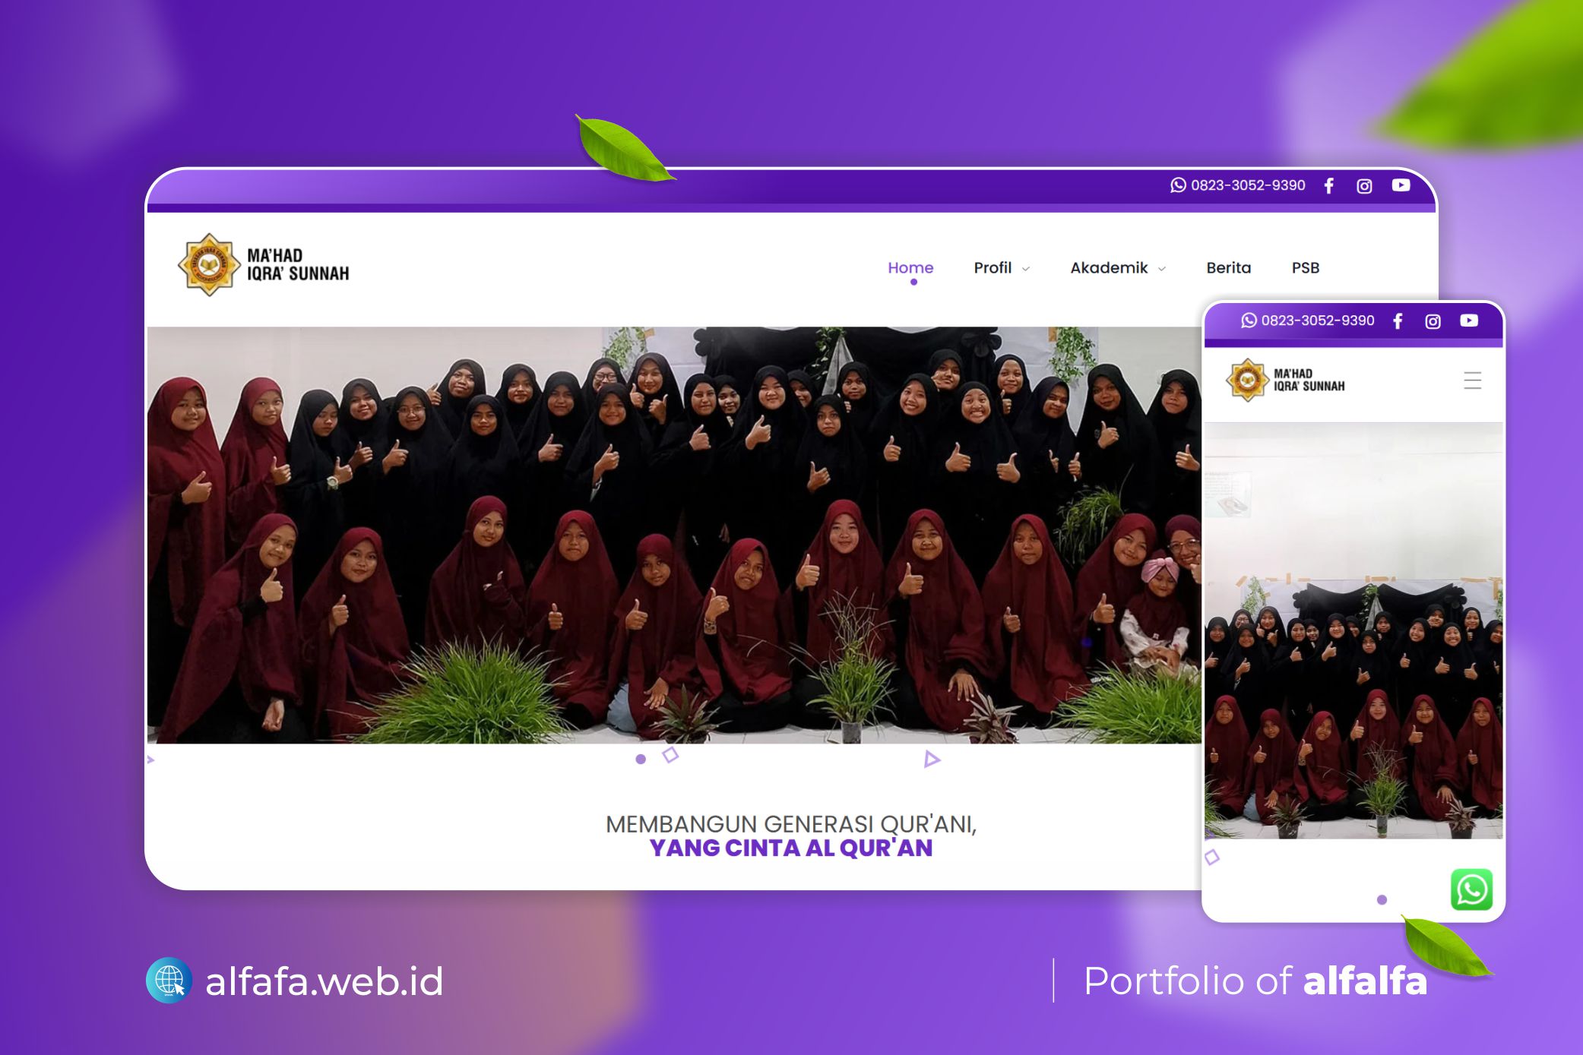The image size is (1583, 1055).
Task: Click mobile view YouTube icon
Action: [x=1468, y=321]
